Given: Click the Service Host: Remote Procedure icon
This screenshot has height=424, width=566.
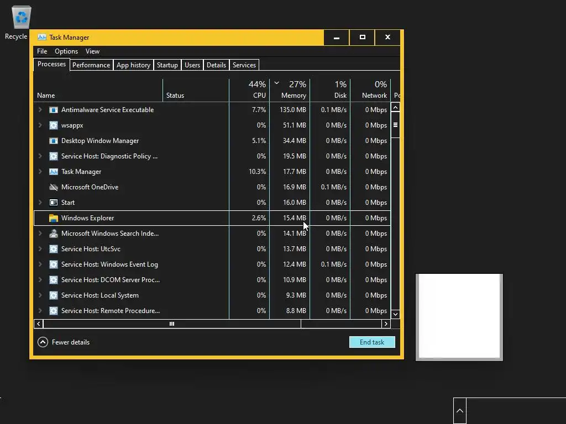Looking at the screenshot, I should (54, 311).
